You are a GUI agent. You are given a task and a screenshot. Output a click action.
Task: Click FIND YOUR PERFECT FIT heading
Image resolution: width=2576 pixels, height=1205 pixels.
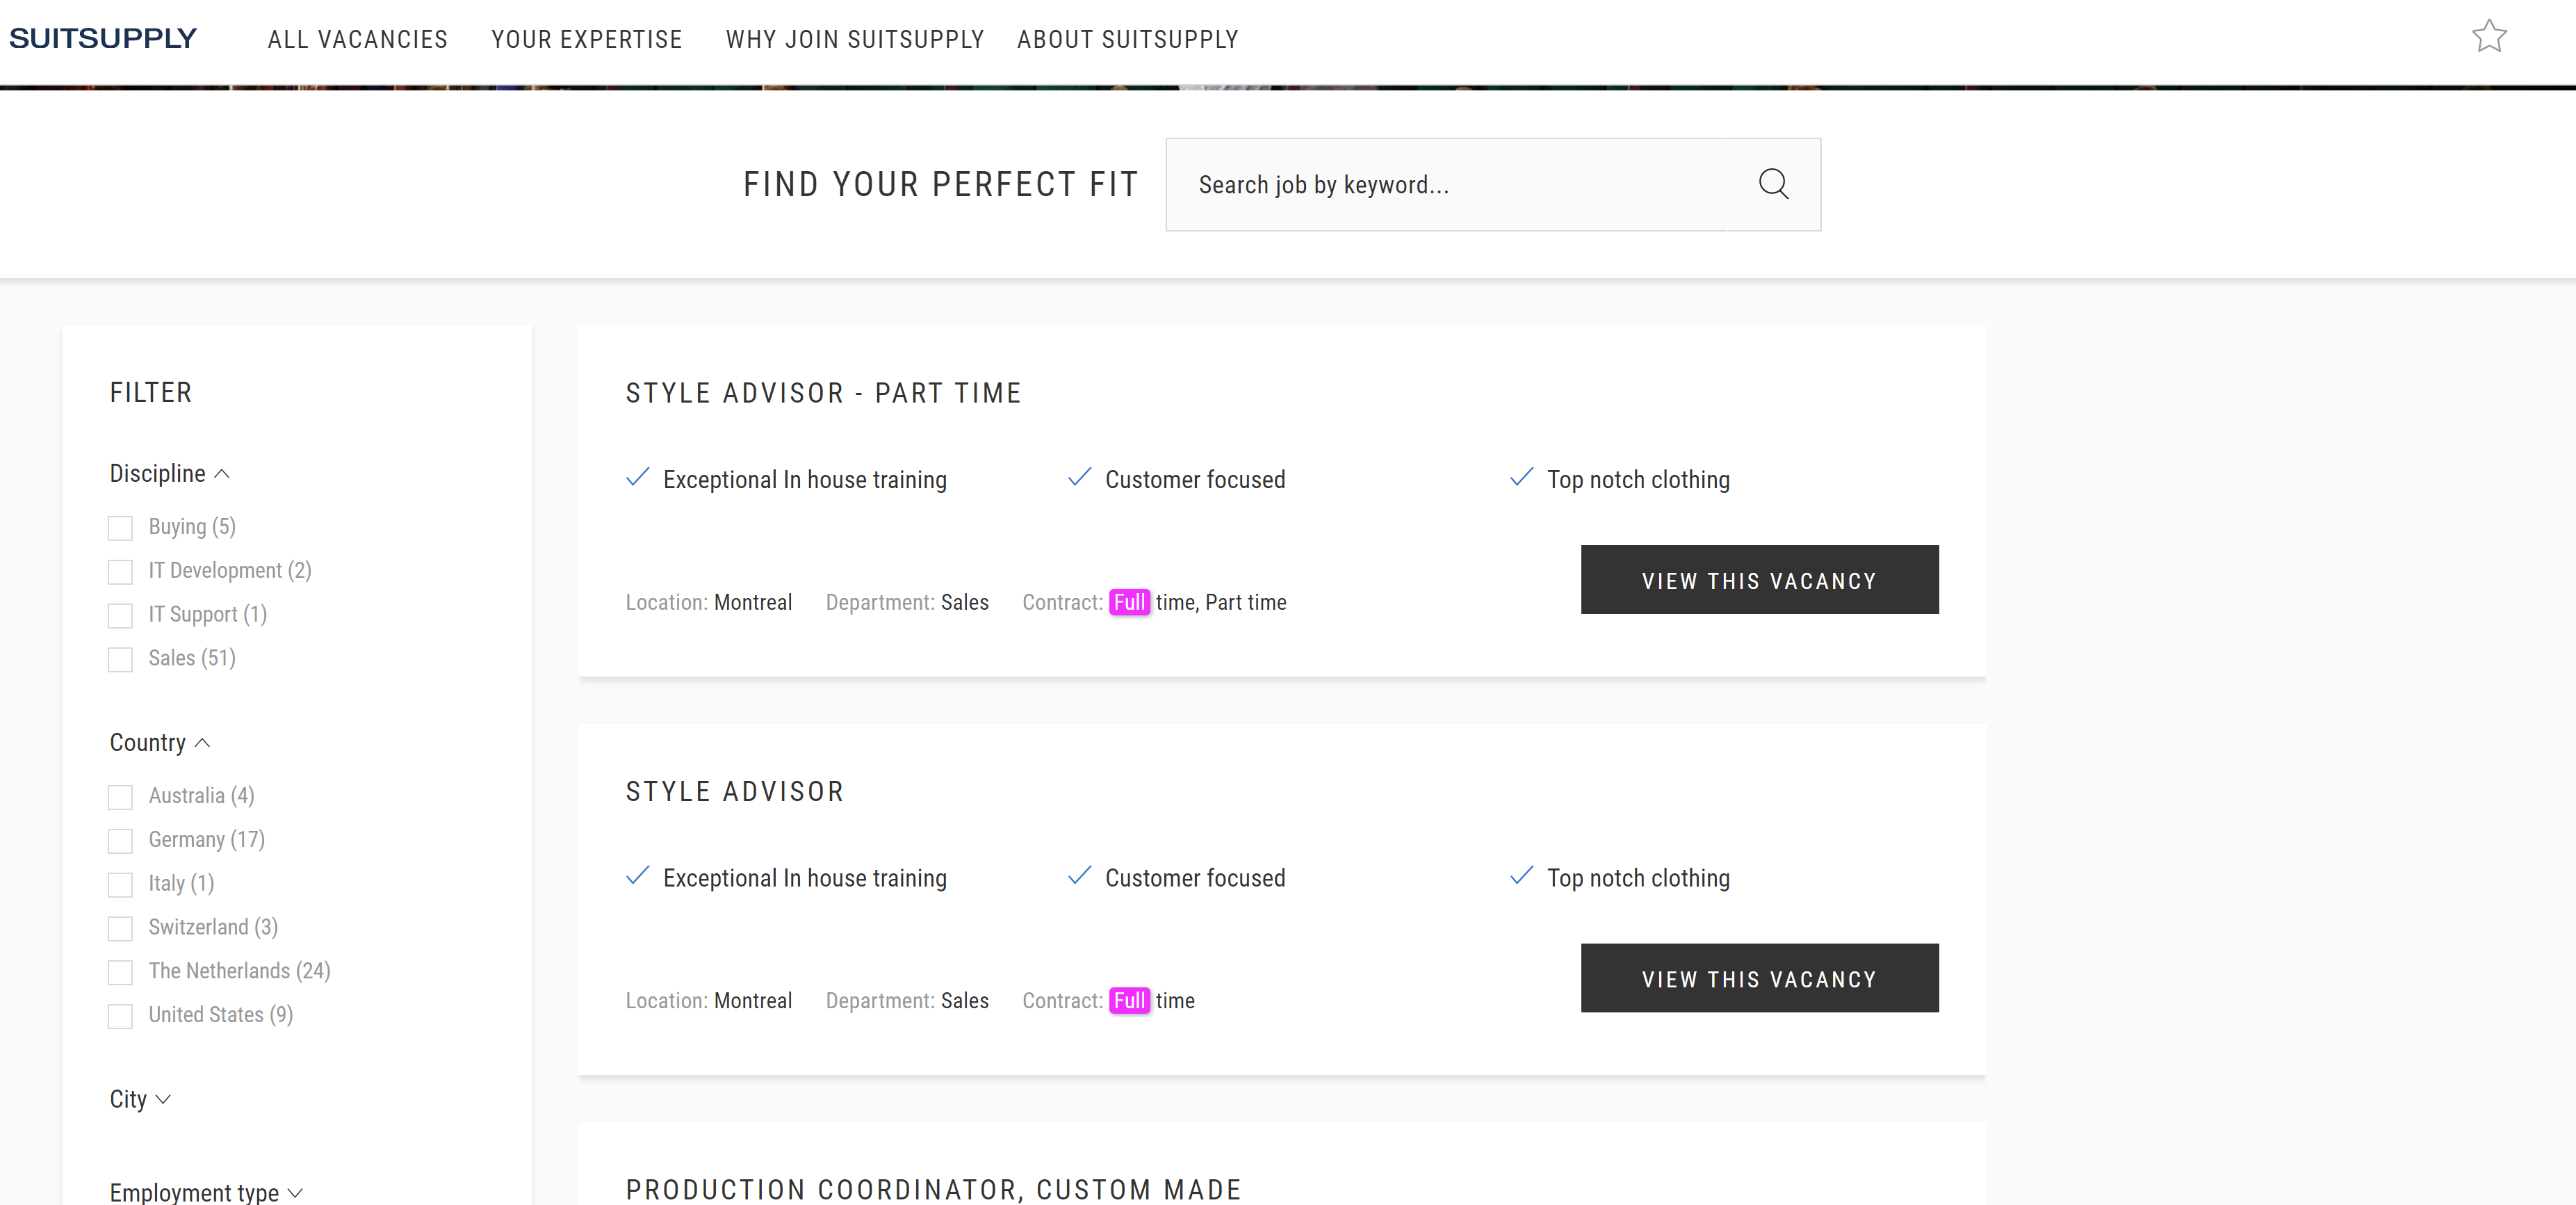click(x=941, y=184)
